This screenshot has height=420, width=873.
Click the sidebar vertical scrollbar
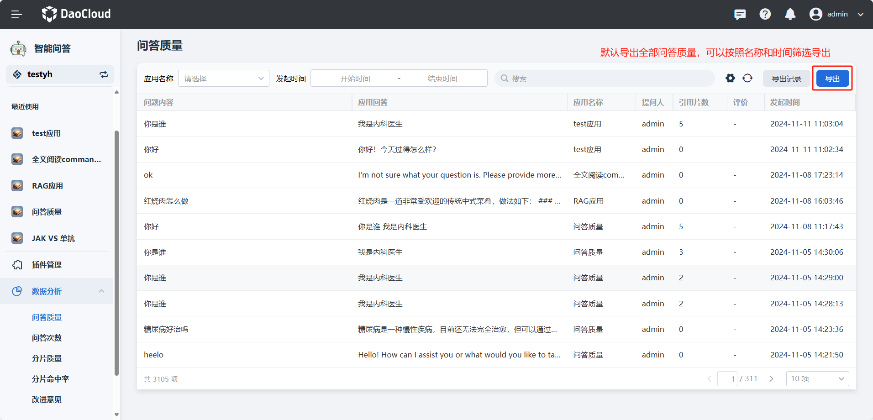click(x=116, y=251)
